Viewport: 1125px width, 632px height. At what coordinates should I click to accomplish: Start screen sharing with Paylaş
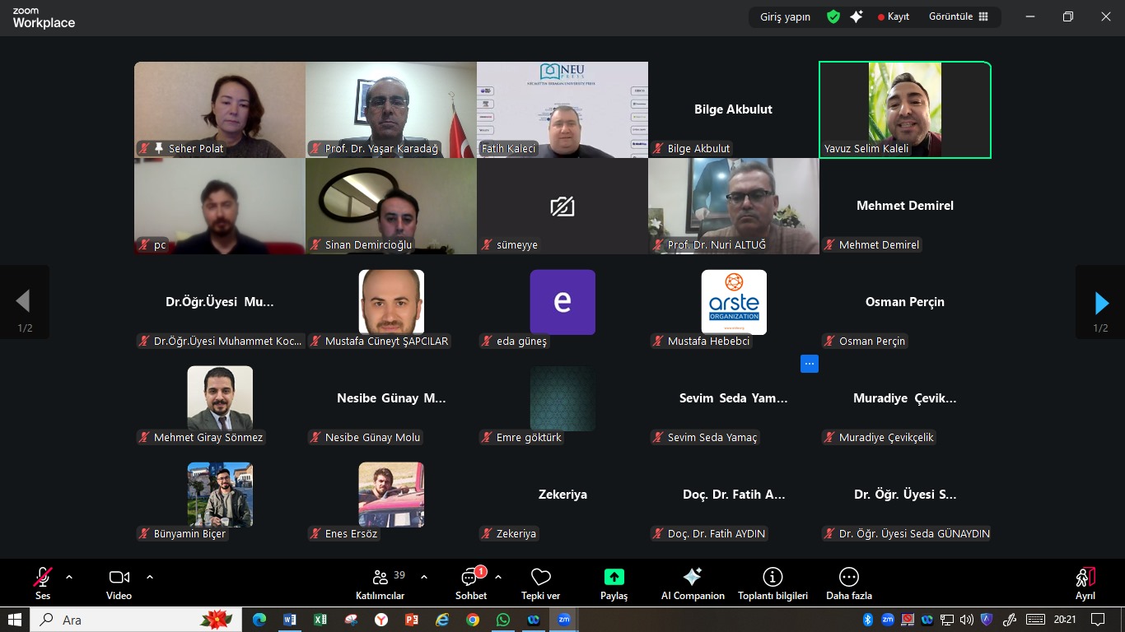(x=614, y=583)
